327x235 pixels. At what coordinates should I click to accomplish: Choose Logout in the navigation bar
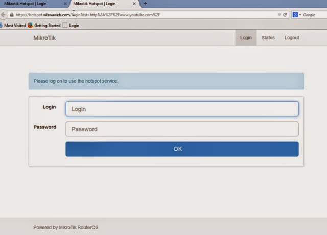click(x=292, y=38)
